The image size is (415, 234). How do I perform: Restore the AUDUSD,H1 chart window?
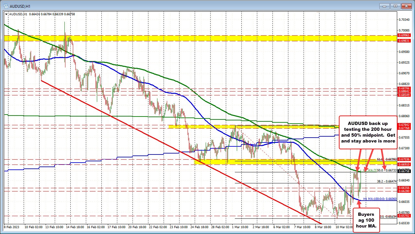[x=395, y=6]
